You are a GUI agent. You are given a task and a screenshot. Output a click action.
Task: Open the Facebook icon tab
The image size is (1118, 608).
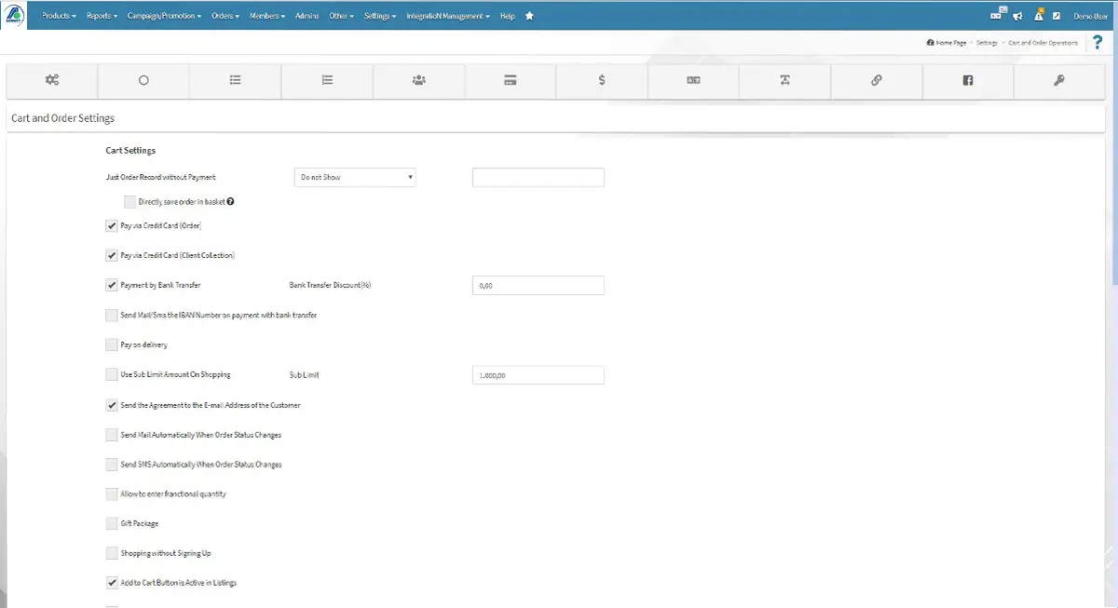968,80
